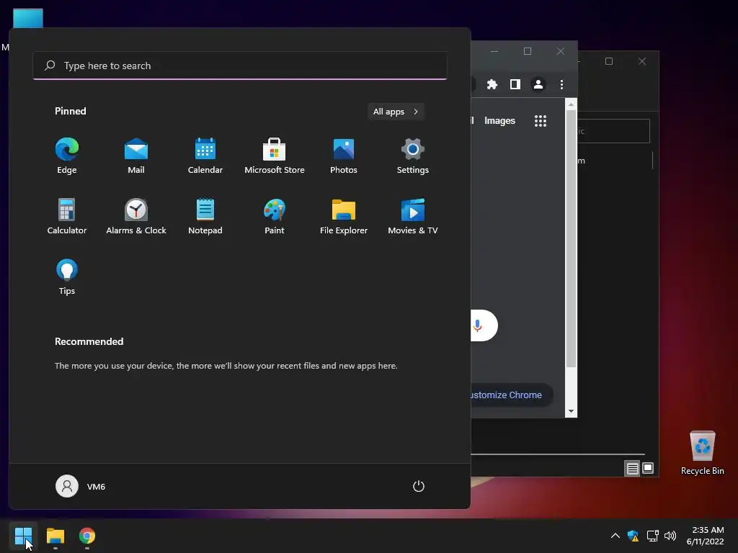Open Microsoft Store from Start menu
The image size is (738, 553).
(275, 156)
